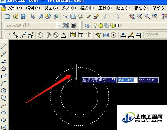Save the drawing with floppy icon
This screenshot has width=167, height=130.
[23, 16]
